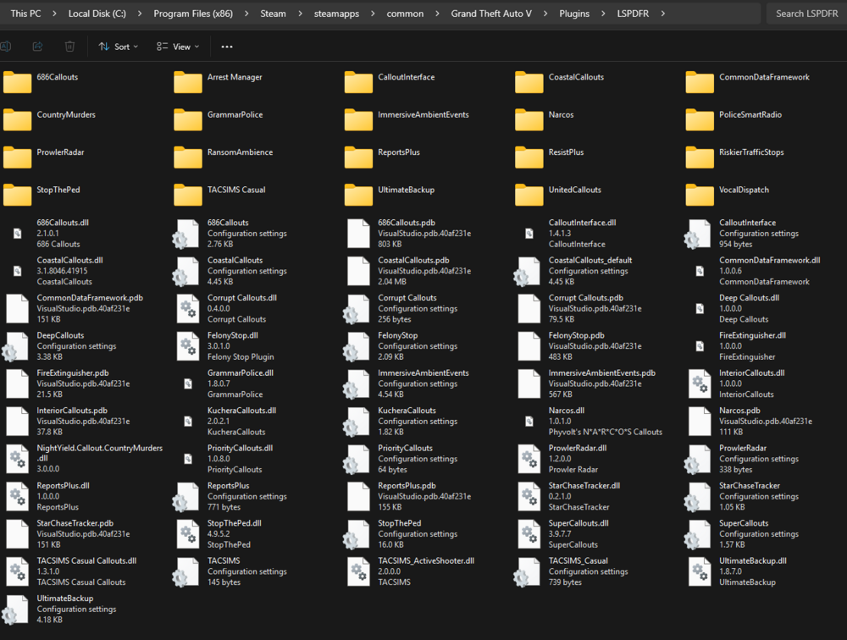The width and height of the screenshot is (847, 640).
Task: Open the Sort dropdown menu
Action: coord(119,47)
